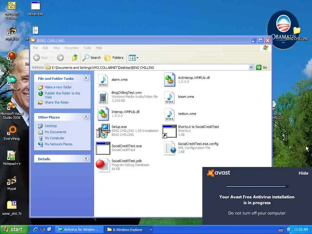Expand the Details panel
This screenshot has height=234, width=312.
(x=86, y=158)
